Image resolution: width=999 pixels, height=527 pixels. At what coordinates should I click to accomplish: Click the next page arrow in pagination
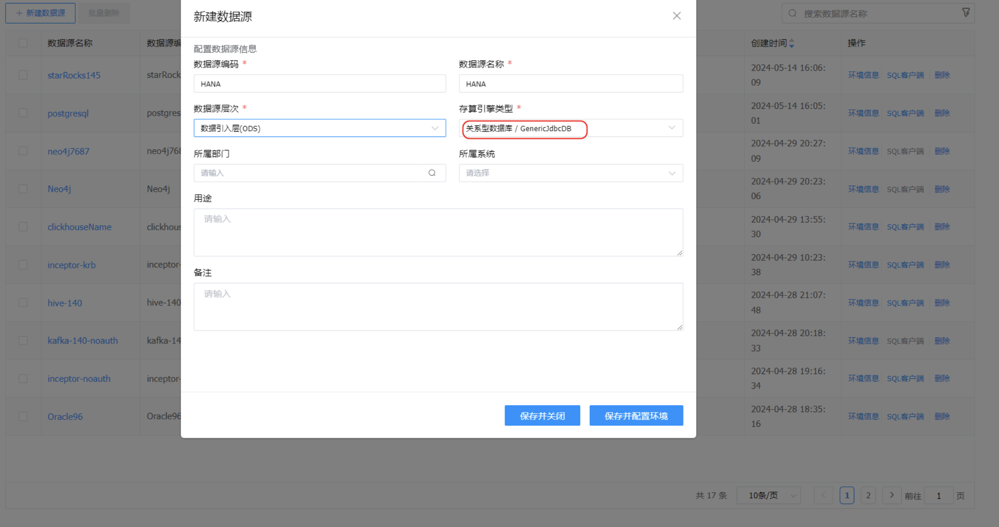pyautogui.click(x=891, y=495)
